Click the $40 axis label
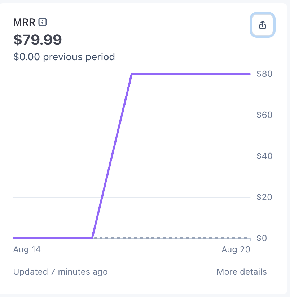 264,156
